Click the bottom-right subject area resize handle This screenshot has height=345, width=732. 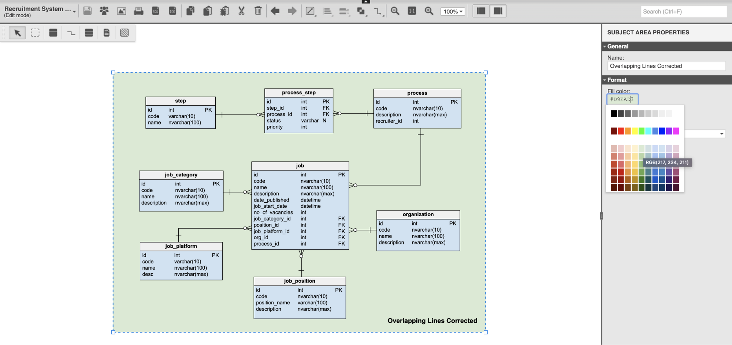[486, 332]
